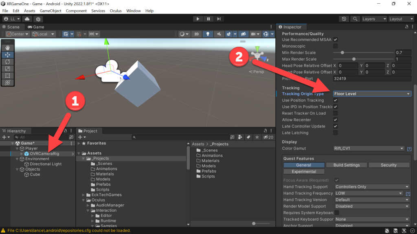This screenshot has height=234, width=417.
Task: Open the Color Gamut dropdown
Action: point(369,148)
